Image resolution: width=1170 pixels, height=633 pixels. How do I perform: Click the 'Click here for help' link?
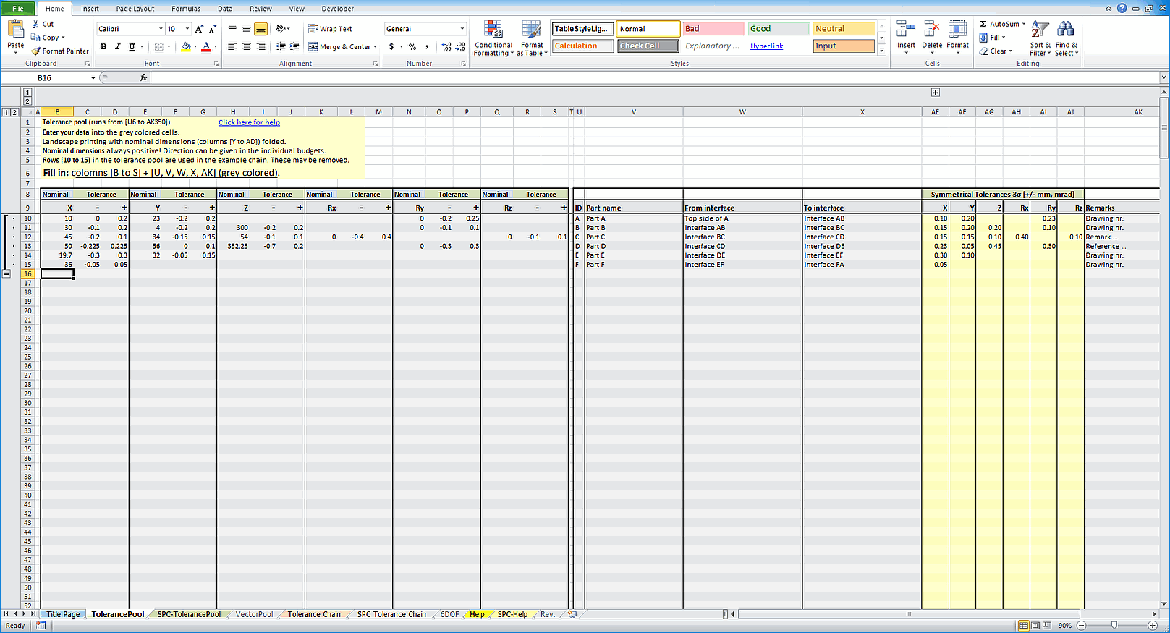pos(249,123)
